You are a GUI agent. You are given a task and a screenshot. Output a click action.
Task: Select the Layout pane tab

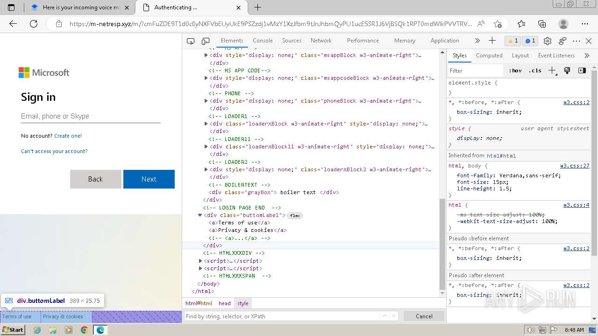tap(520, 55)
